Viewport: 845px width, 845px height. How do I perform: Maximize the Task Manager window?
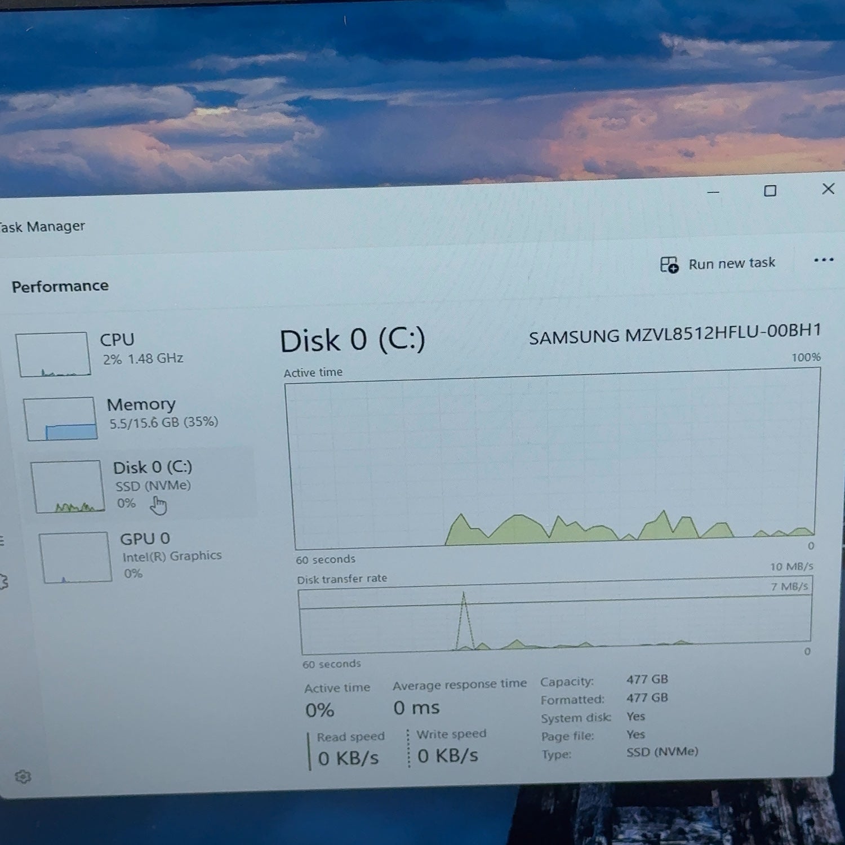tap(770, 191)
